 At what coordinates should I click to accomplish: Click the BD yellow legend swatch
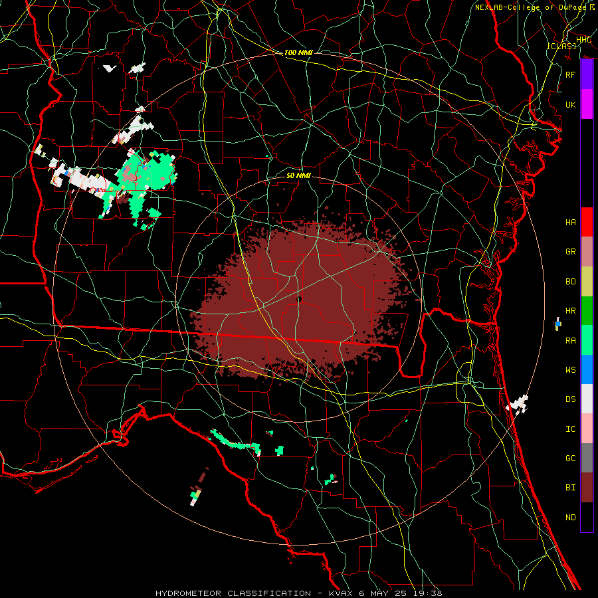(587, 282)
